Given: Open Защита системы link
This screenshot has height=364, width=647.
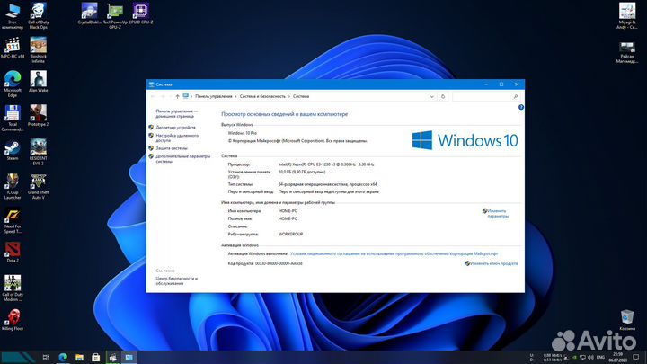Looking at the screenshot, I should (172, 148).
